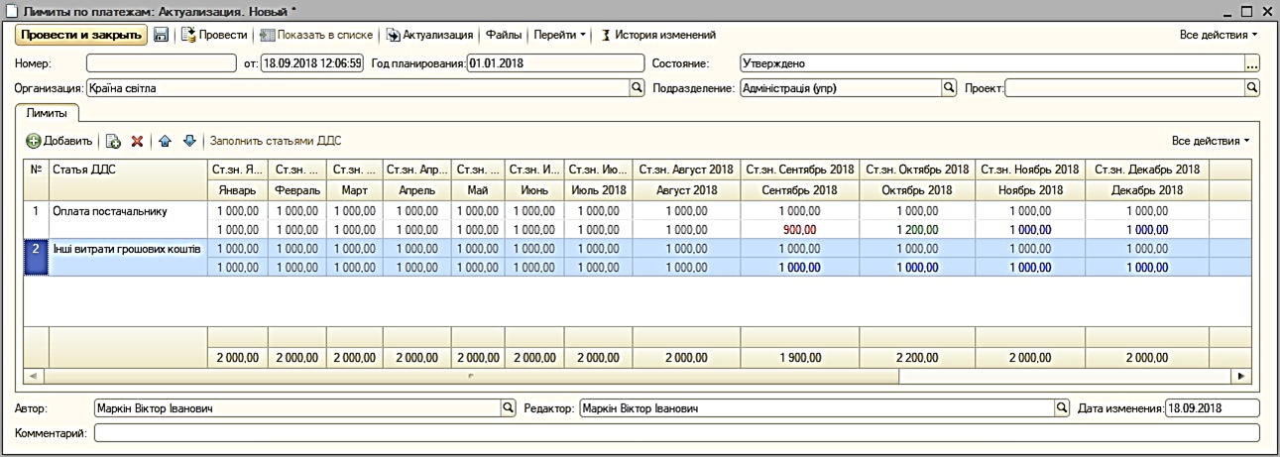Click the magnifier icon next to Проект field
Screen dimensions: 1280x457
(1252, 88)
